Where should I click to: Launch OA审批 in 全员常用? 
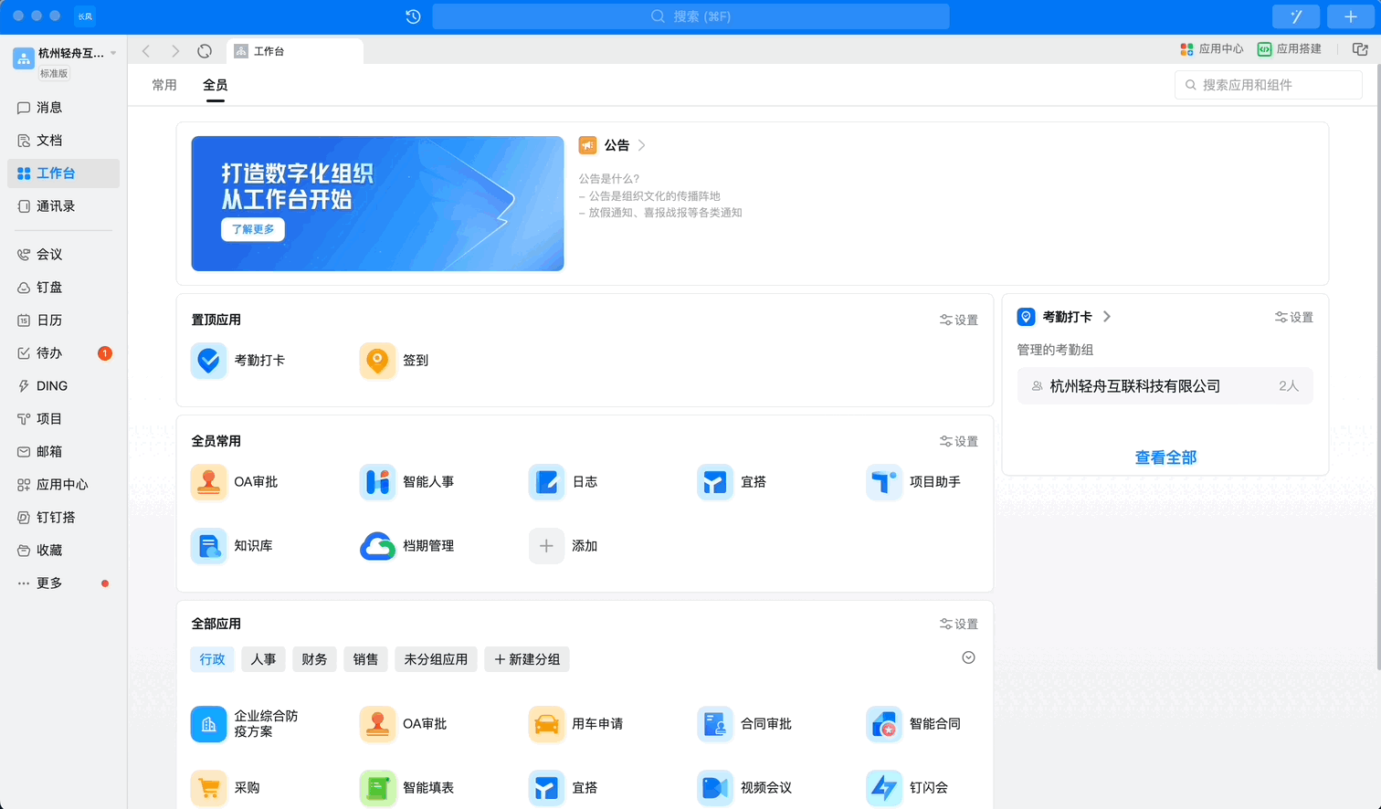click(x=208, y=482)
